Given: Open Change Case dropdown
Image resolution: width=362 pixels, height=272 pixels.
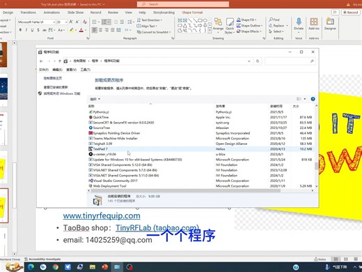Looking at the screenshot, I should click(x=61, y=30).
